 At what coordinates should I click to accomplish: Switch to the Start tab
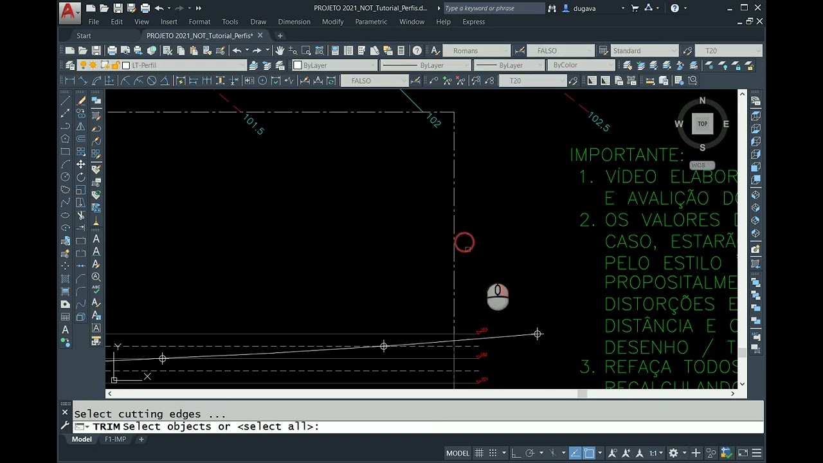point(84,36)
